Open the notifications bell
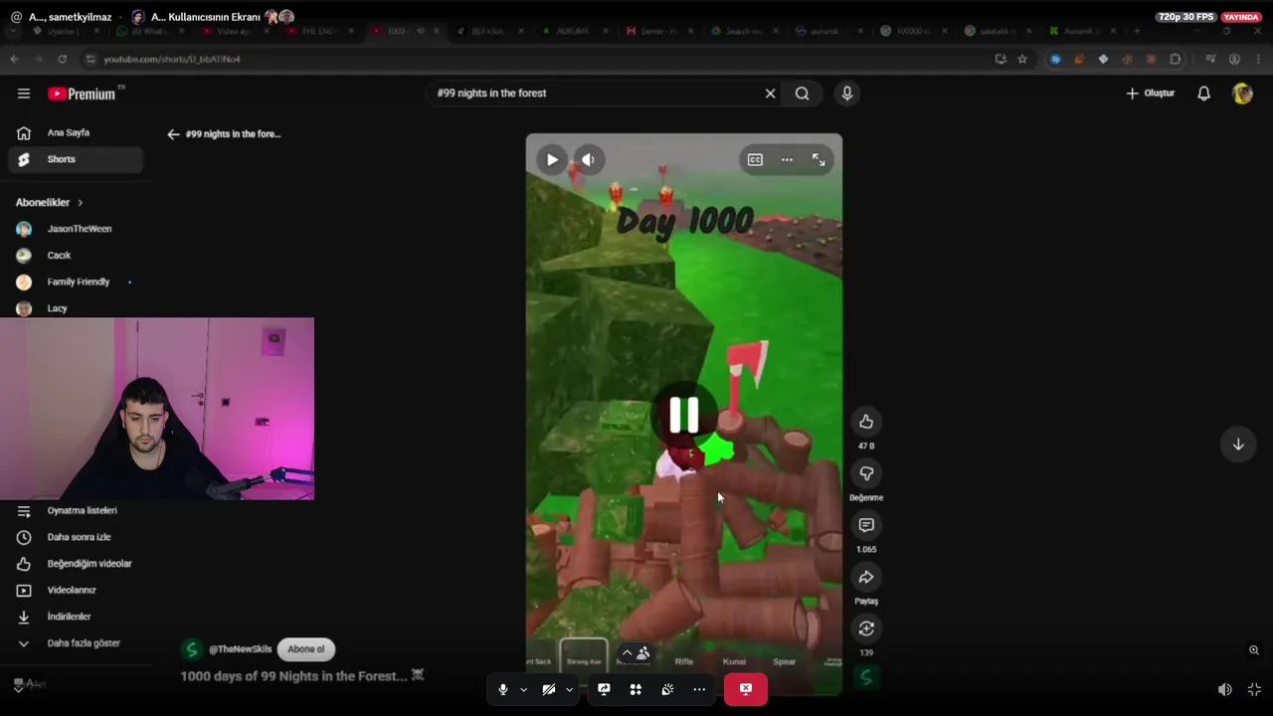The image size is (1273, 716). coord(1203,93)
